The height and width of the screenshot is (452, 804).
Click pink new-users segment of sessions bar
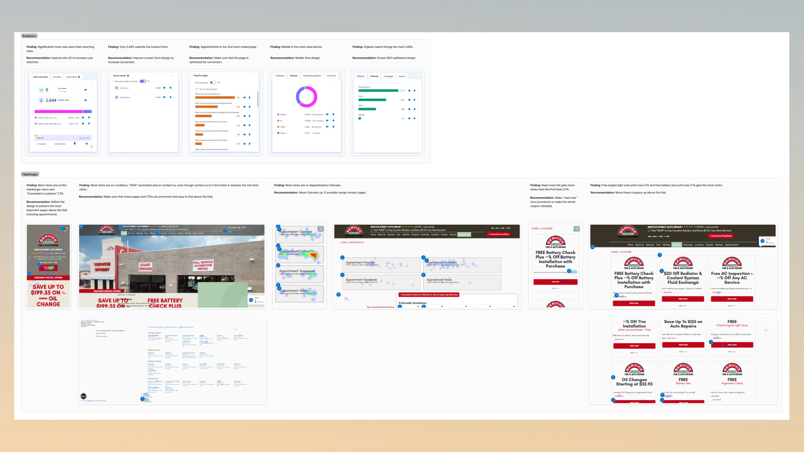pyautogui.click(x=58, y=112)
